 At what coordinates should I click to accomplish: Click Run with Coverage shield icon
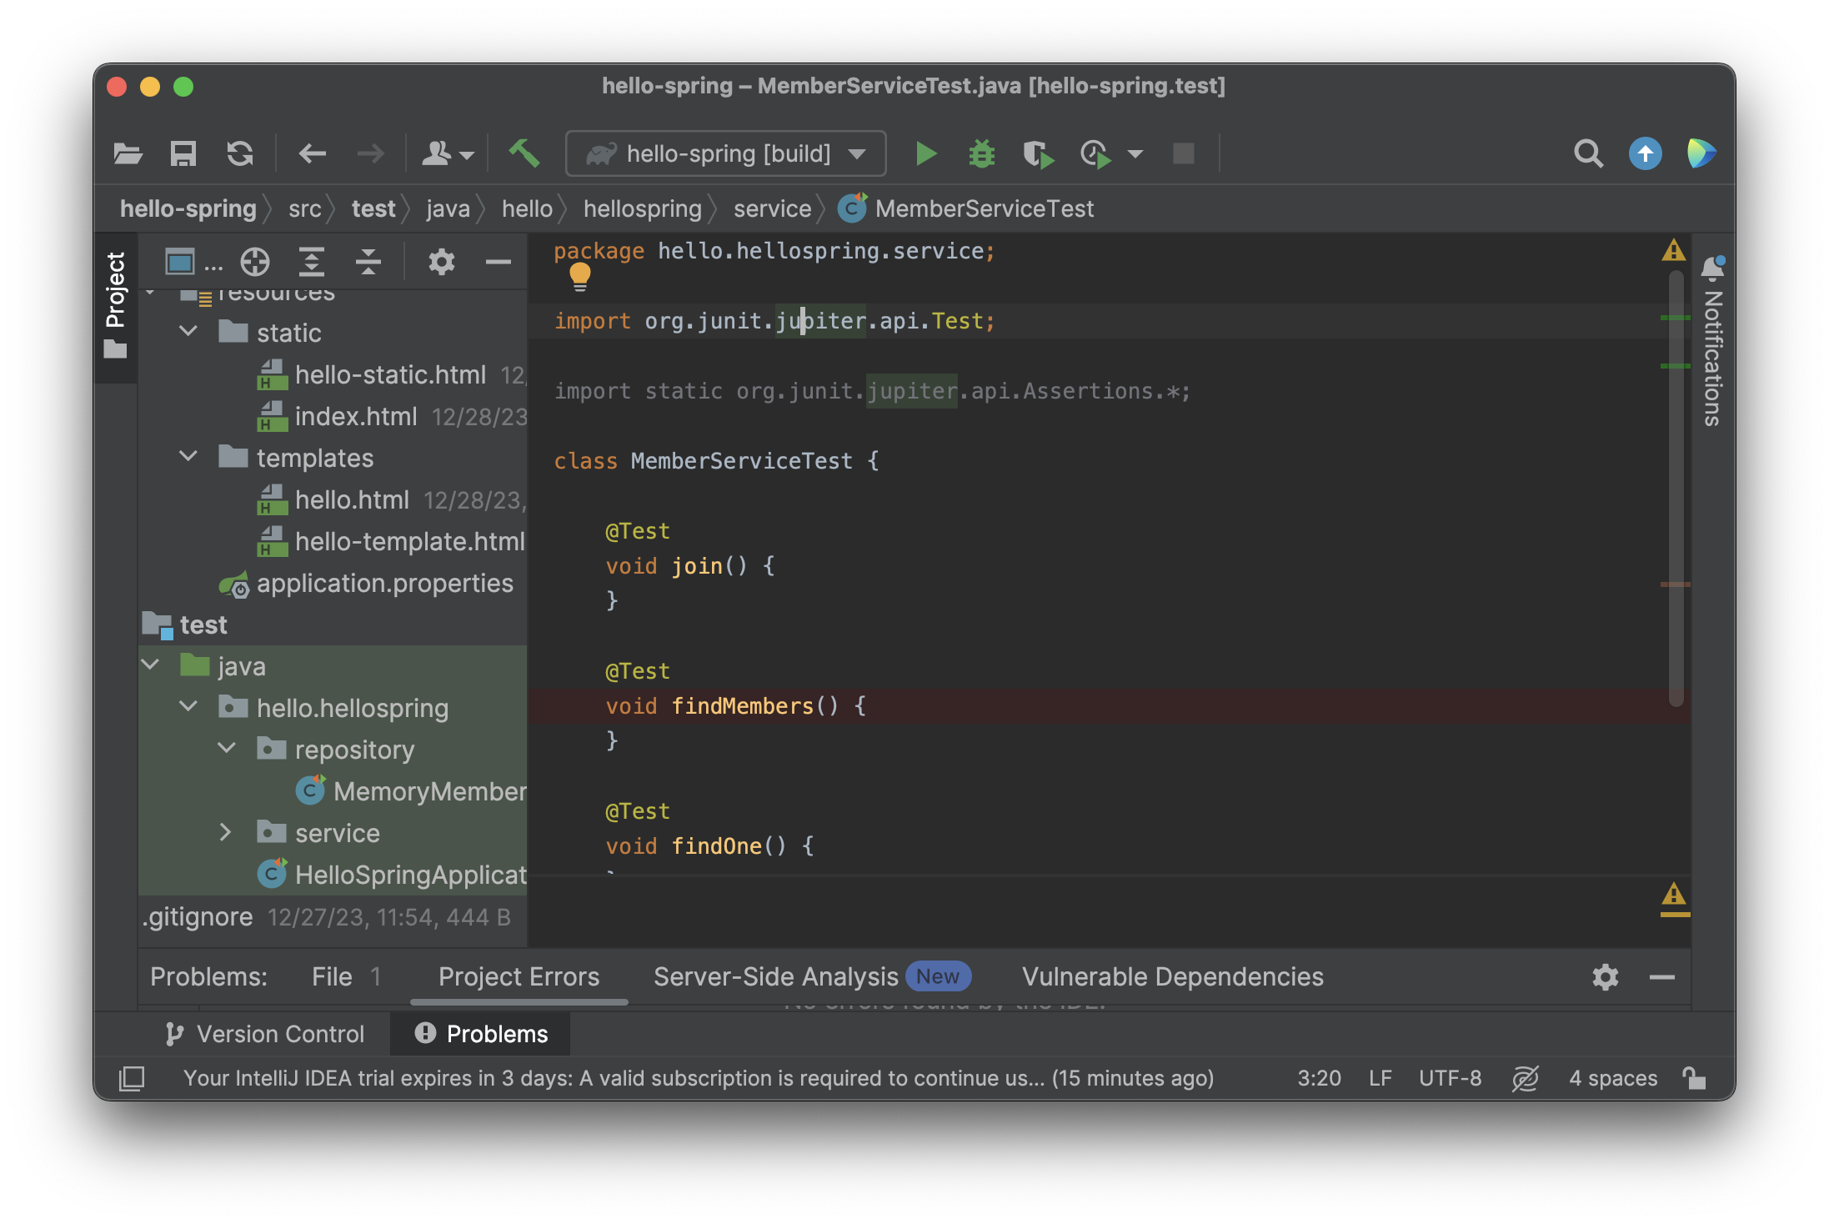point(1037,154)
